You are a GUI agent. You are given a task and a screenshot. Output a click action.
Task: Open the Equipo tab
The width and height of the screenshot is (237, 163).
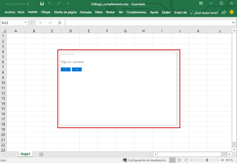[x=166, y=12]
